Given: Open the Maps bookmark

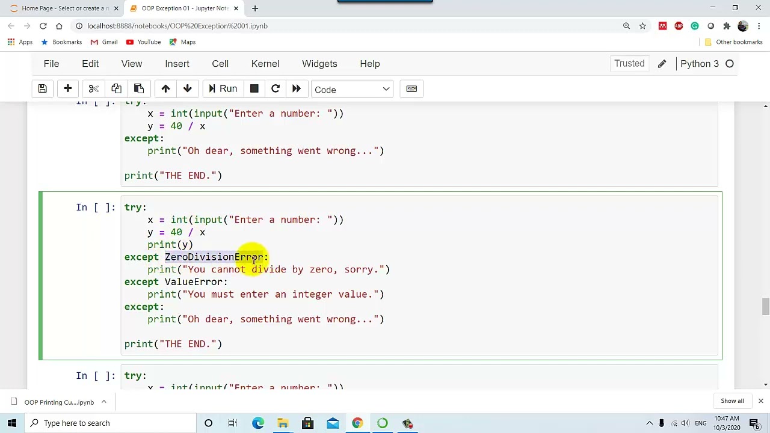Looking at the screenshot, I should [182, 42].
